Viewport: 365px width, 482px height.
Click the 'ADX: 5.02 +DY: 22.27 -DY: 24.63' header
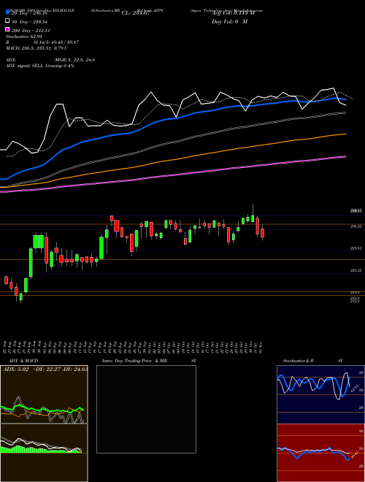45,370
